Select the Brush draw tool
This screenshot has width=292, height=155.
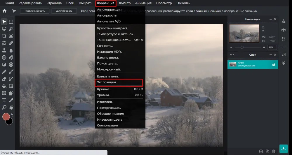pos(11,72)
